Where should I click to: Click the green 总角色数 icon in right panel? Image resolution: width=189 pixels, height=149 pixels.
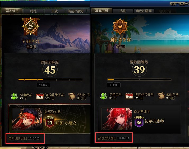click(104, 96)
